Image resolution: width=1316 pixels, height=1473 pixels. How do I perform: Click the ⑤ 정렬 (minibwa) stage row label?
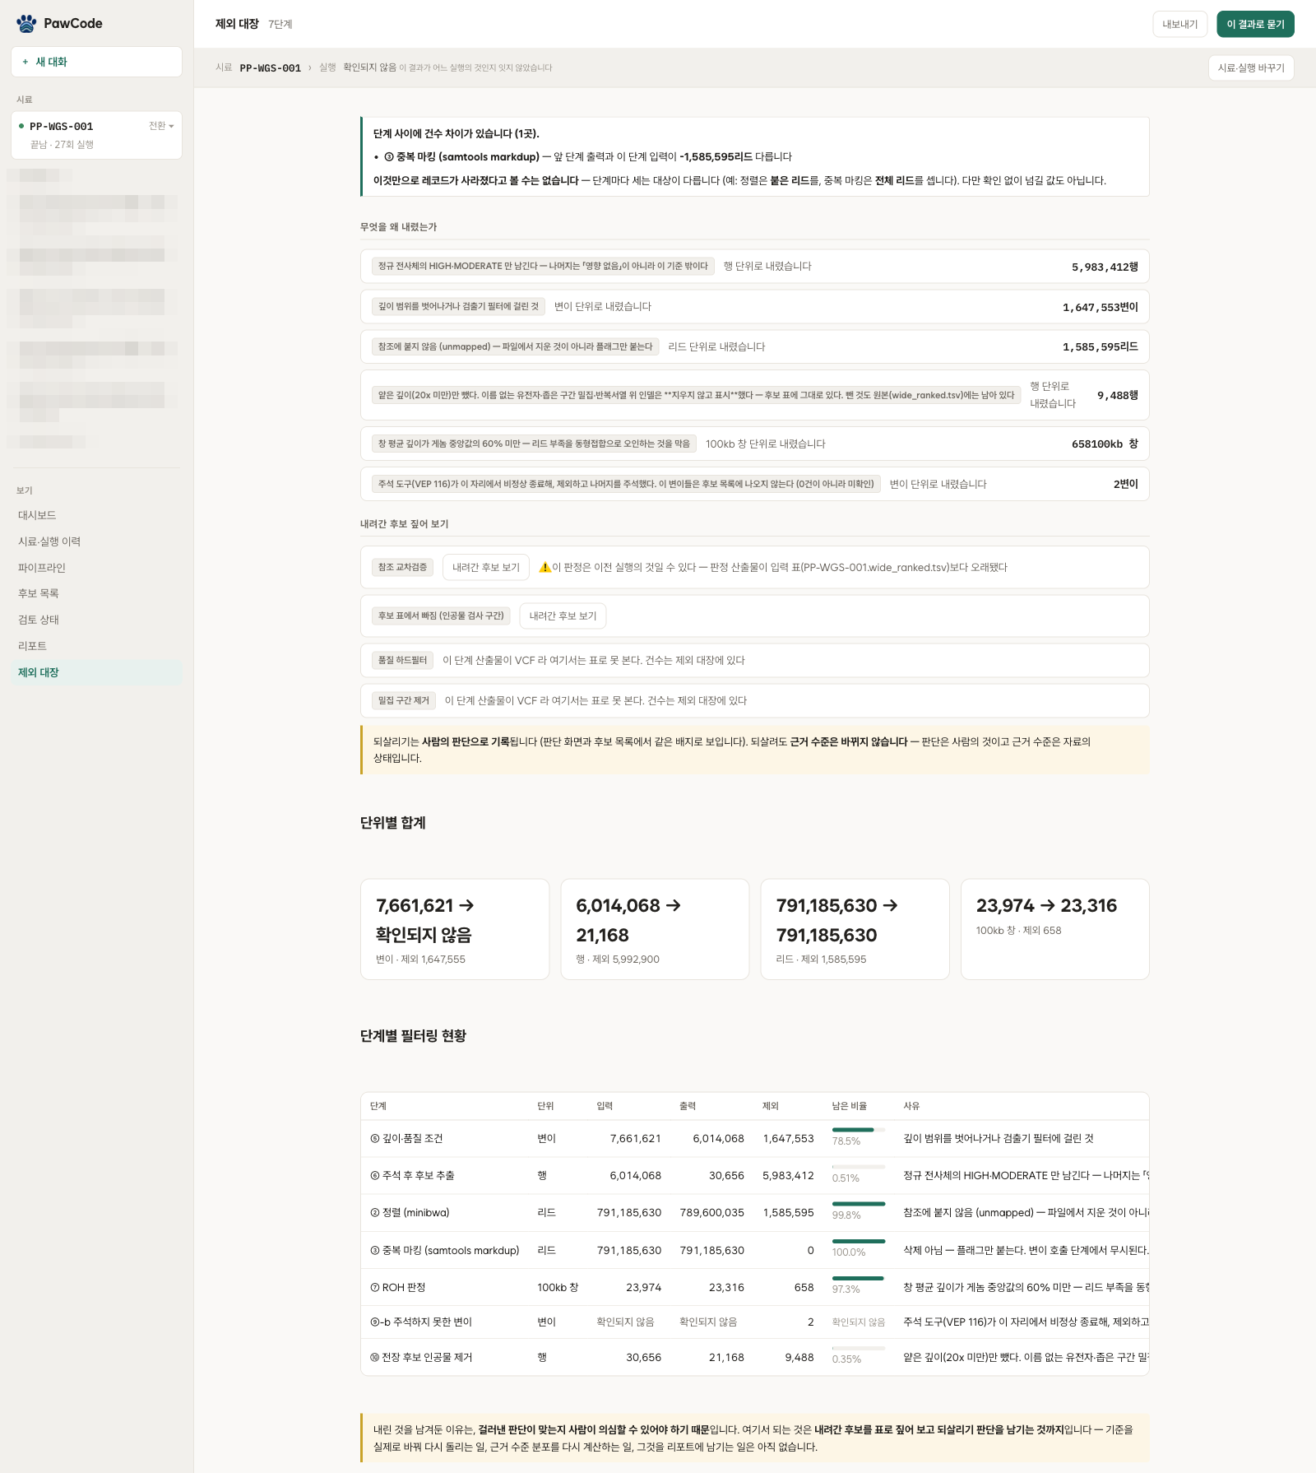coord(410,1213)
